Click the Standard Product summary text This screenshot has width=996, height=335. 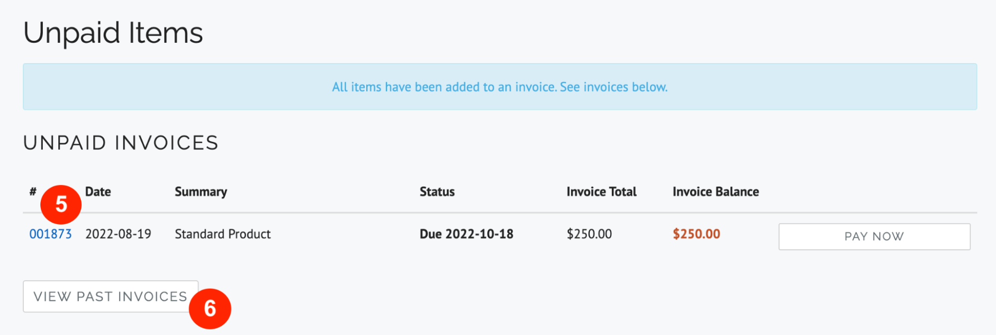pos(222,233)
